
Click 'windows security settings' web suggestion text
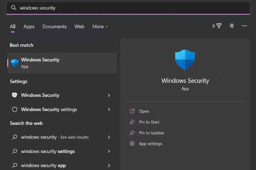[x=48, y=151]
